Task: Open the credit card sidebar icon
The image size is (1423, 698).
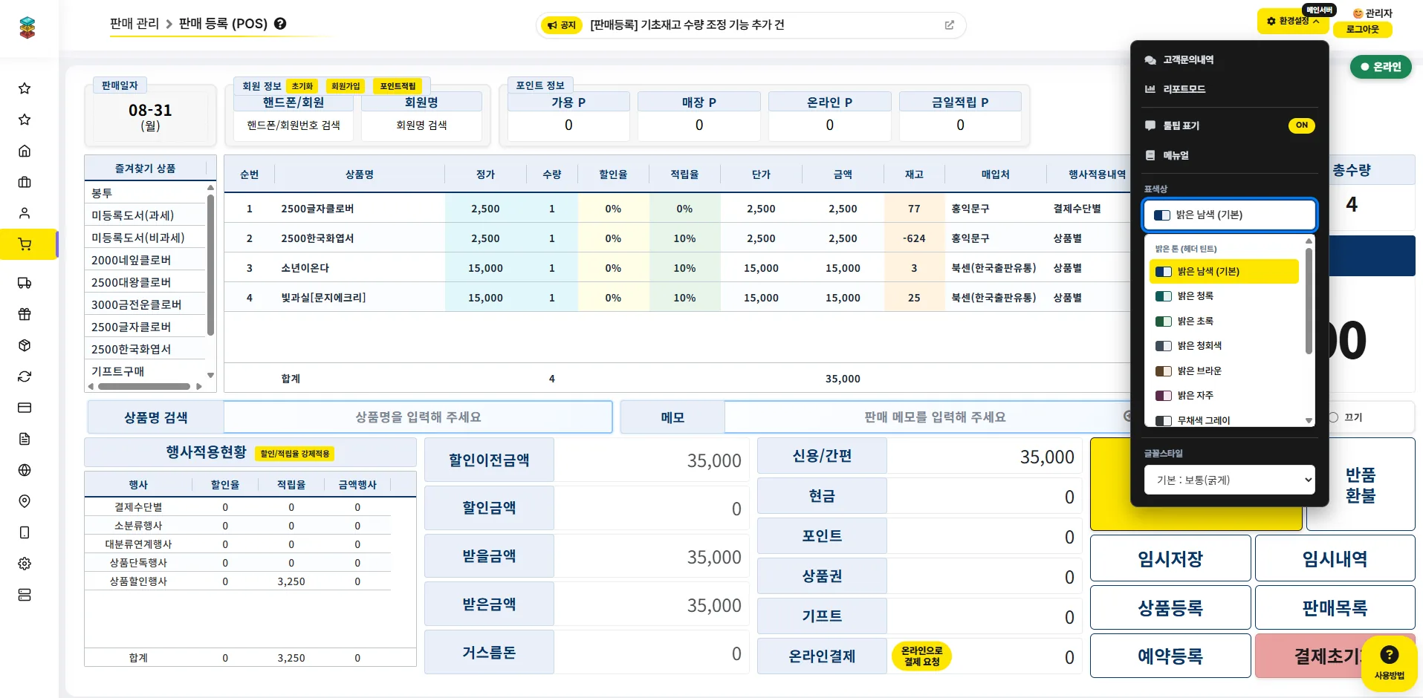Action: coord(25,408)
